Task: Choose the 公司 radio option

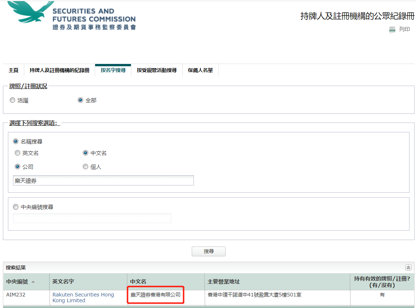Action: pyautogui.click(x=17, y=167)
